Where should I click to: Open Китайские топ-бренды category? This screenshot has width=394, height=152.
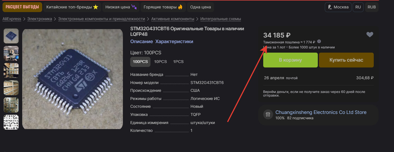click(72, 7)
